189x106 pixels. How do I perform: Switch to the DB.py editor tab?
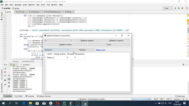[x=69, y=12]
